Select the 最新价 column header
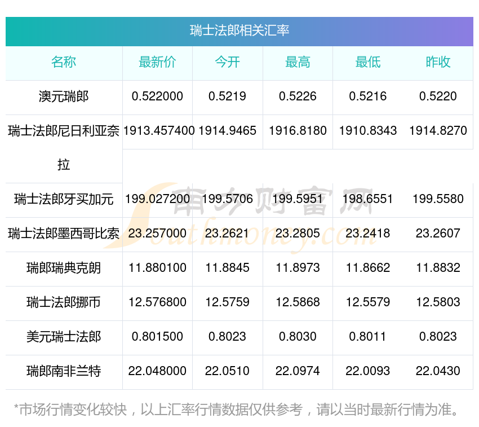 pos(157,62)
